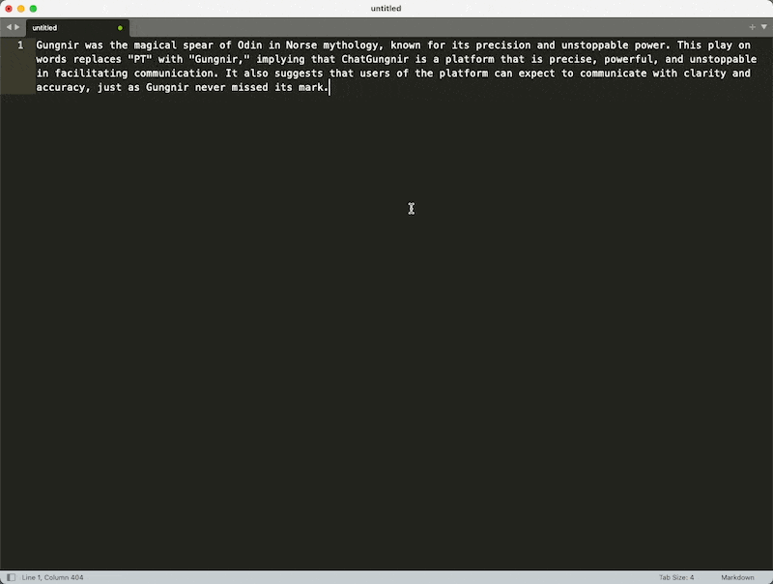Place cursor on the word Odin
Screen dimensions: 773x584
click(x=249, y=45)
